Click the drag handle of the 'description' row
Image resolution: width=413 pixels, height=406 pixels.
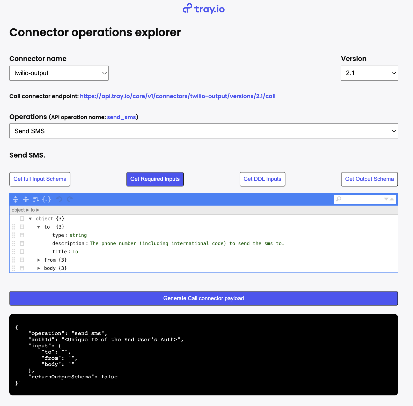[14, 243]
